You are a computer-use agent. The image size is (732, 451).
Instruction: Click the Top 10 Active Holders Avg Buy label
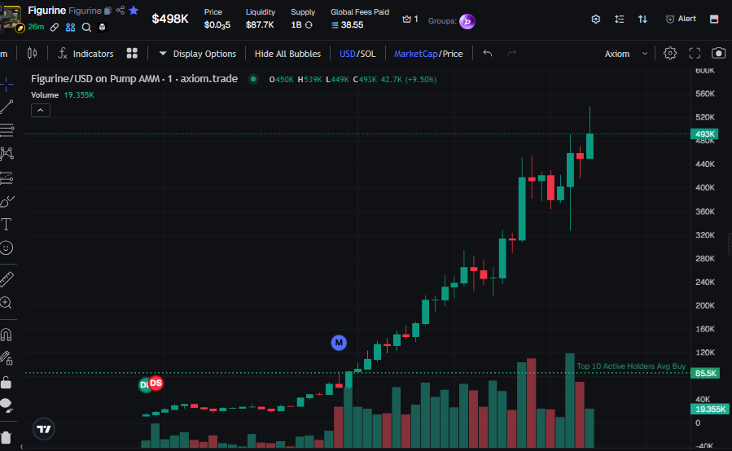631,366
